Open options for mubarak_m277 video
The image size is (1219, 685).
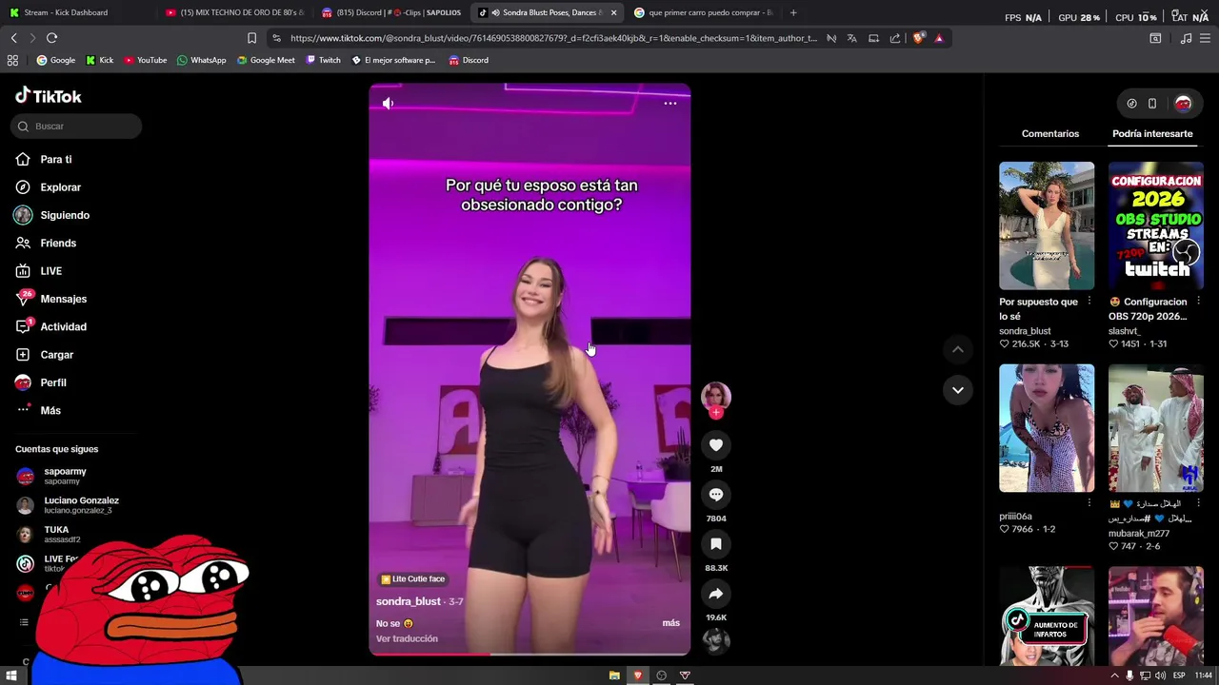(1198, 503)
